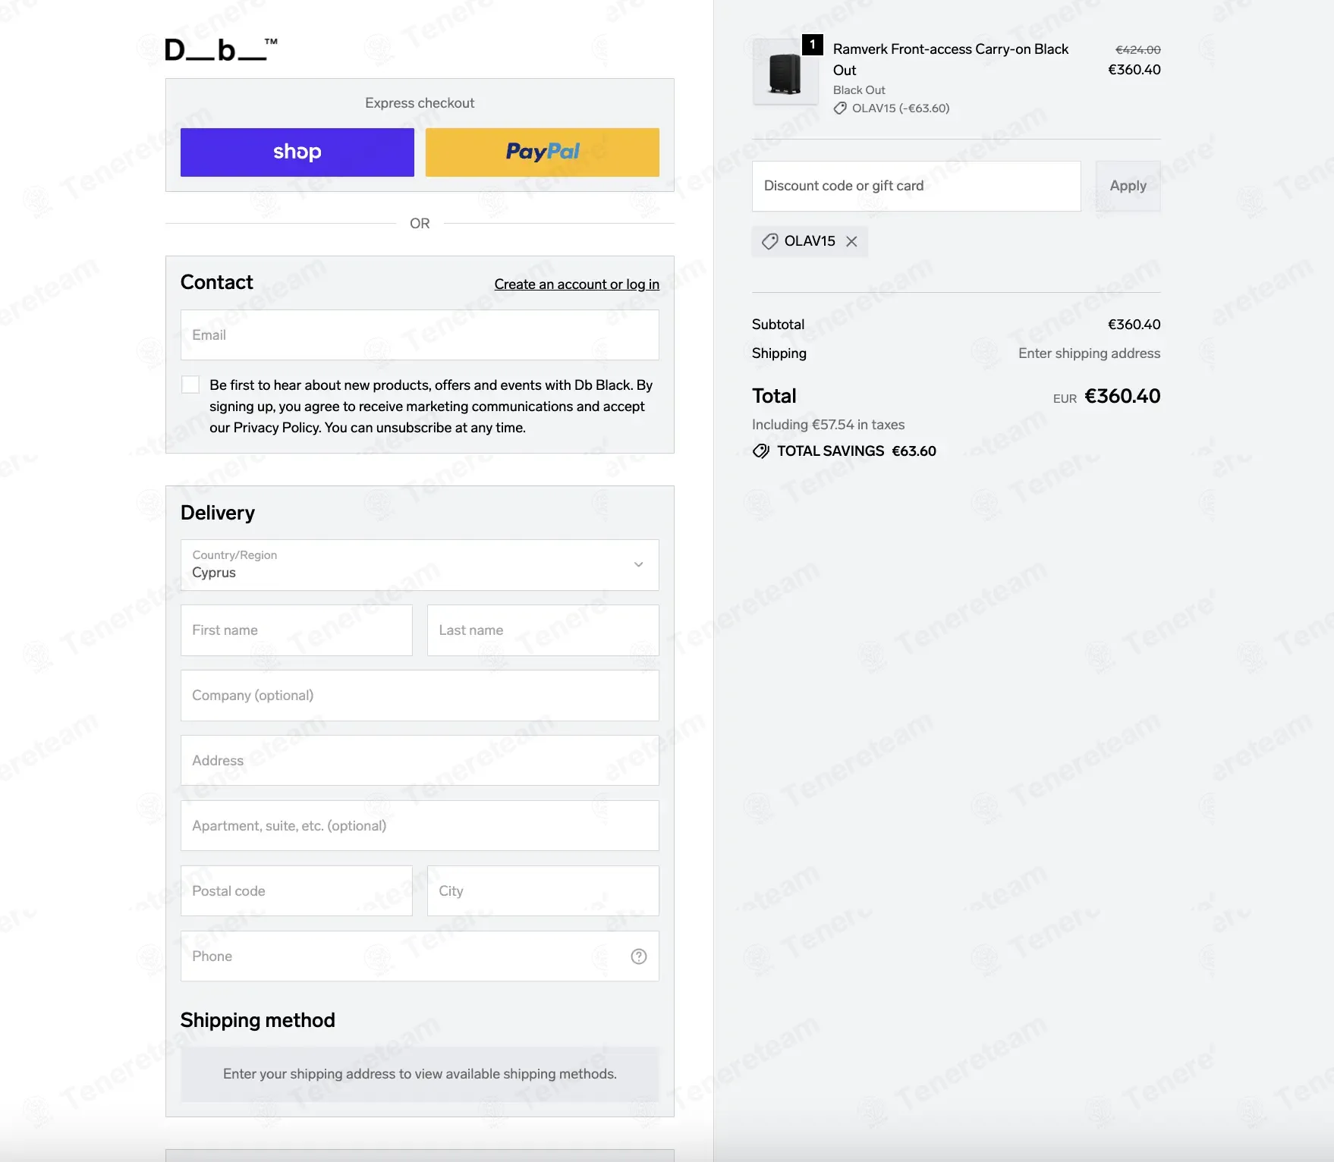Viewport: 1334px width, 1162px height.
Task: Pay with PayPal express checkout button
Action: pos(543,152)
